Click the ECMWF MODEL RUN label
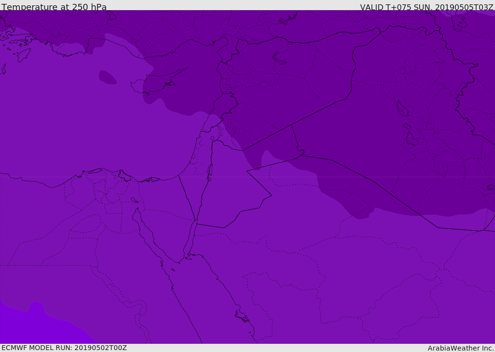The width and height of the screenshot is (495, 352). tap(64, 348)
